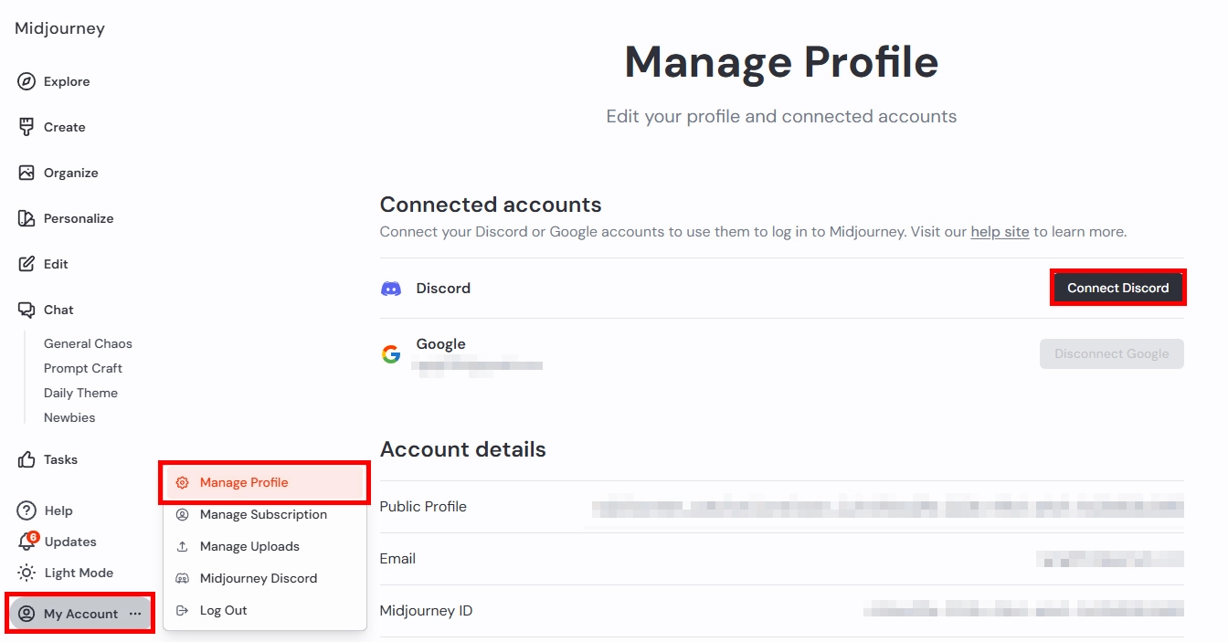Click the "Public Profile" row label
This screenshot has width=1228, height=642.
423,507
